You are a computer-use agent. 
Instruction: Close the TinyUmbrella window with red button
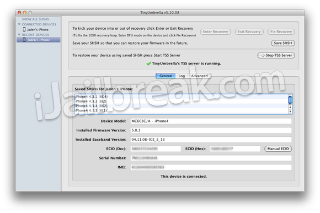pos(19,13)
